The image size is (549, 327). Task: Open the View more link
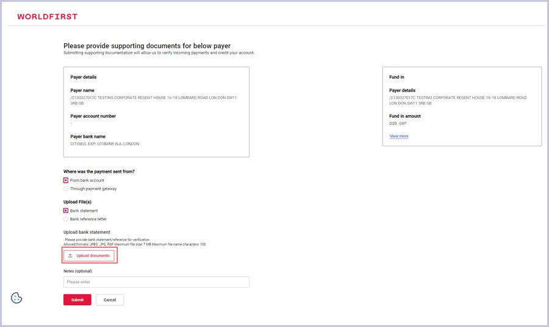point(398,136)
